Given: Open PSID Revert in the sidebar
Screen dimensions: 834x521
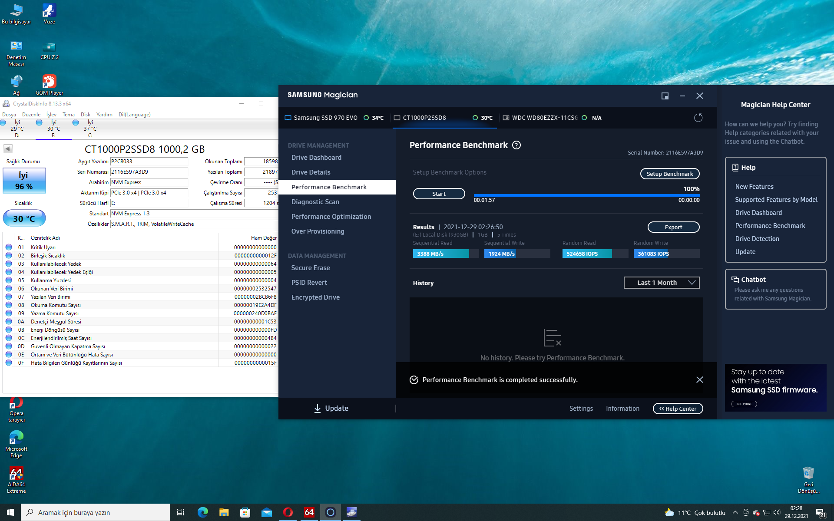Looking at the screenshot, I should (309, 283).
